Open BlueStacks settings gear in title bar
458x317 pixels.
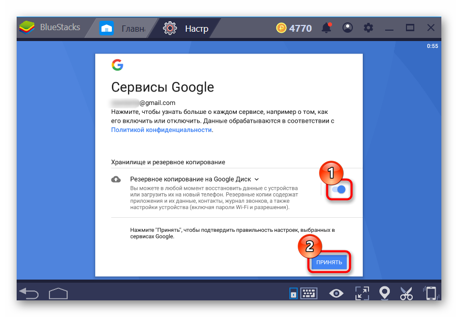click(368, 28)
